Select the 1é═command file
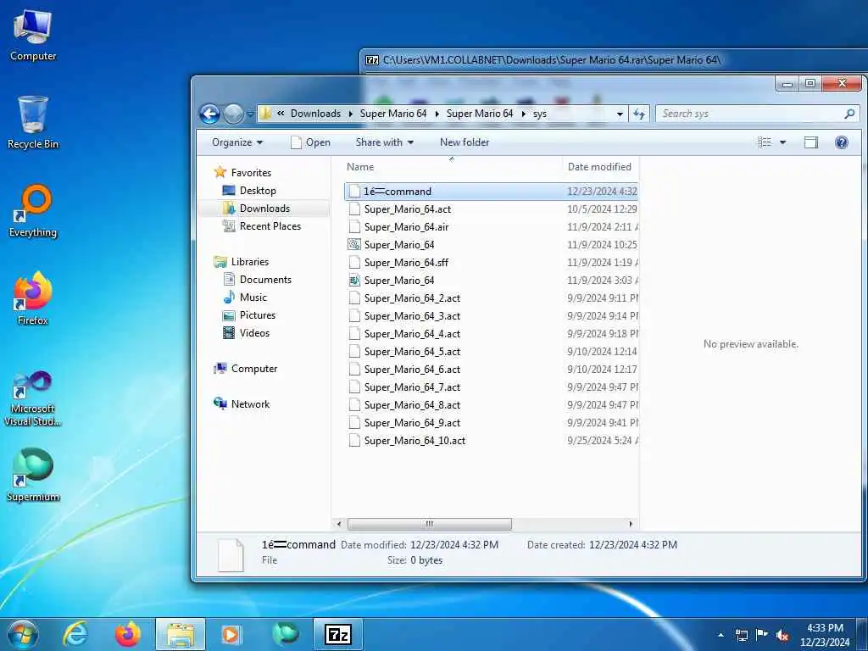The width and height of the screenshot is (868, 651). click(491, 192)
